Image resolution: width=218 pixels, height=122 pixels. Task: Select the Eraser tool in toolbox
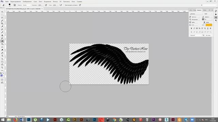pos(2,41)
